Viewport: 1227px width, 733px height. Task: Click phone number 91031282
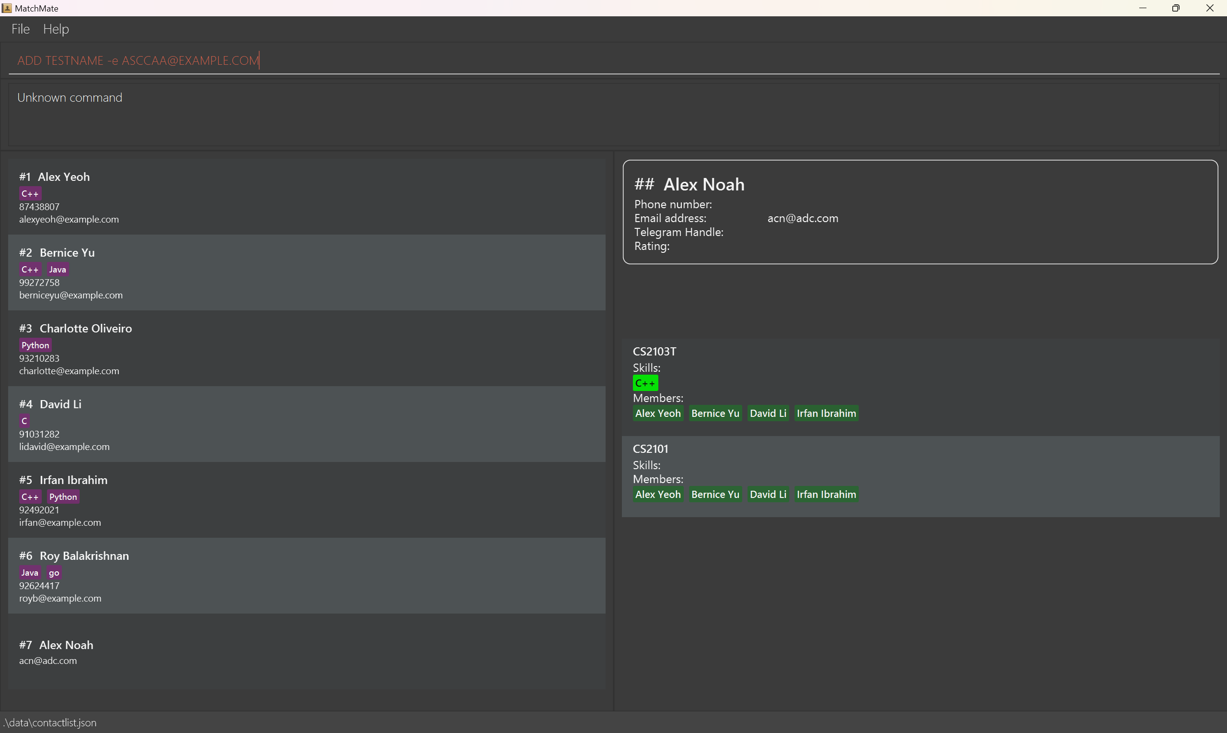click(39, 434)
